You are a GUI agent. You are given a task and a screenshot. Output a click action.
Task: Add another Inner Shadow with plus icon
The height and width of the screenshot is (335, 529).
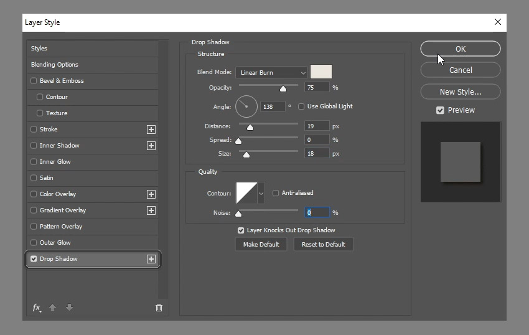[151, 146]
